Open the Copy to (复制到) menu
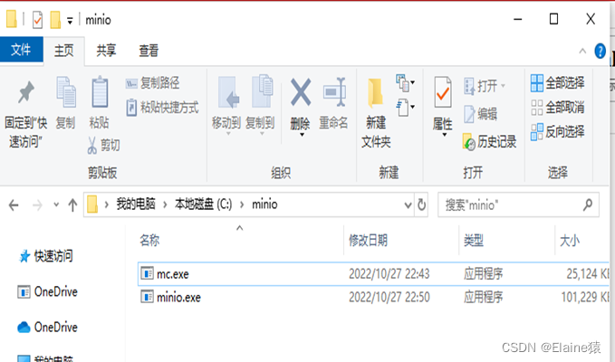This screenshot has height=362, width=615. pos(260,106)
